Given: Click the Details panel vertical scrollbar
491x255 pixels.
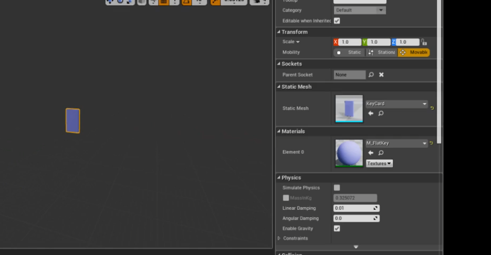Looking at the screenshot, I should tap(439, 72).
